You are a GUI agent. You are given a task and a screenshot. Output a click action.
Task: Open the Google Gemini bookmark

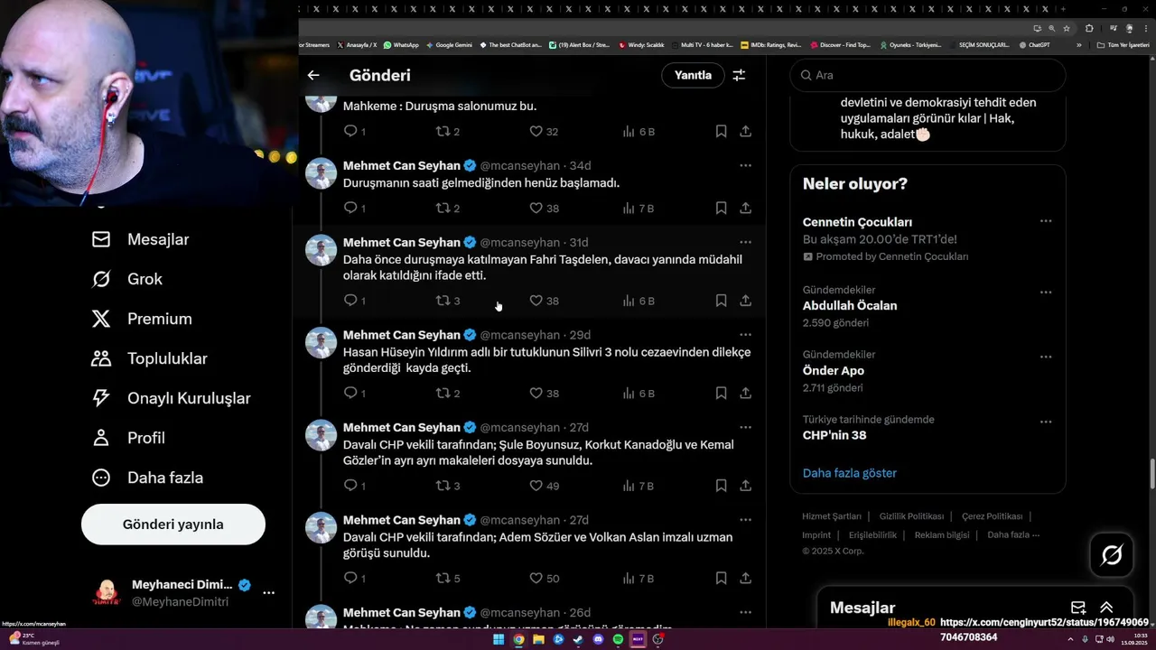click(x=449, y=44)
